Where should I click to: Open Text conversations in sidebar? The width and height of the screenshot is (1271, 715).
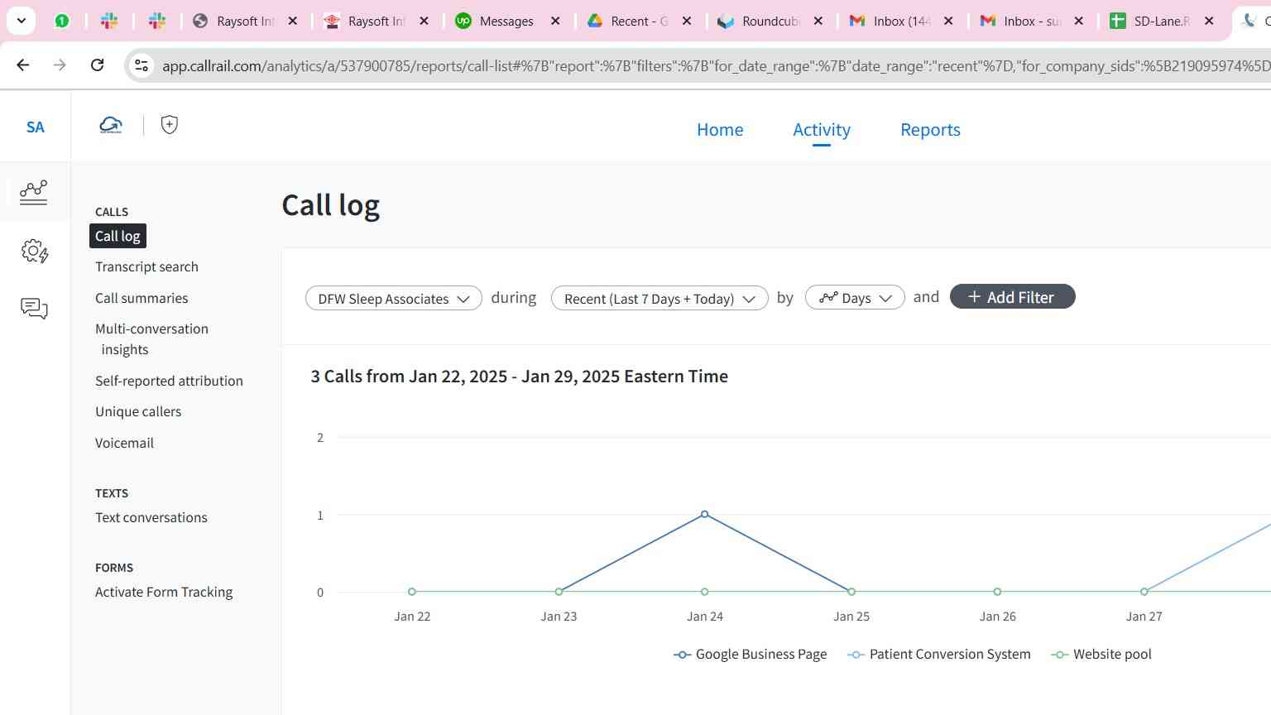click(151, 517)
